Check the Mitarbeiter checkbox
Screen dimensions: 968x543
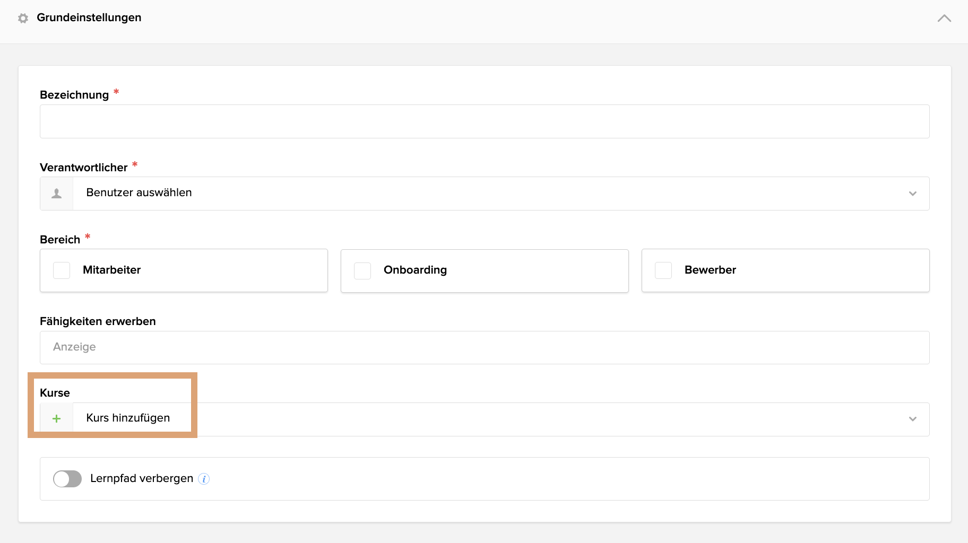coord(62,270)
